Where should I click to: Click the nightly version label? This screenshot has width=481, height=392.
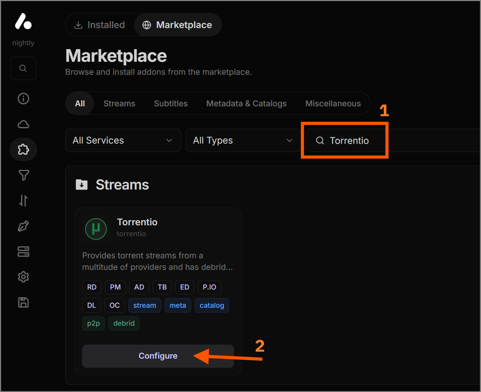[23, 43]
